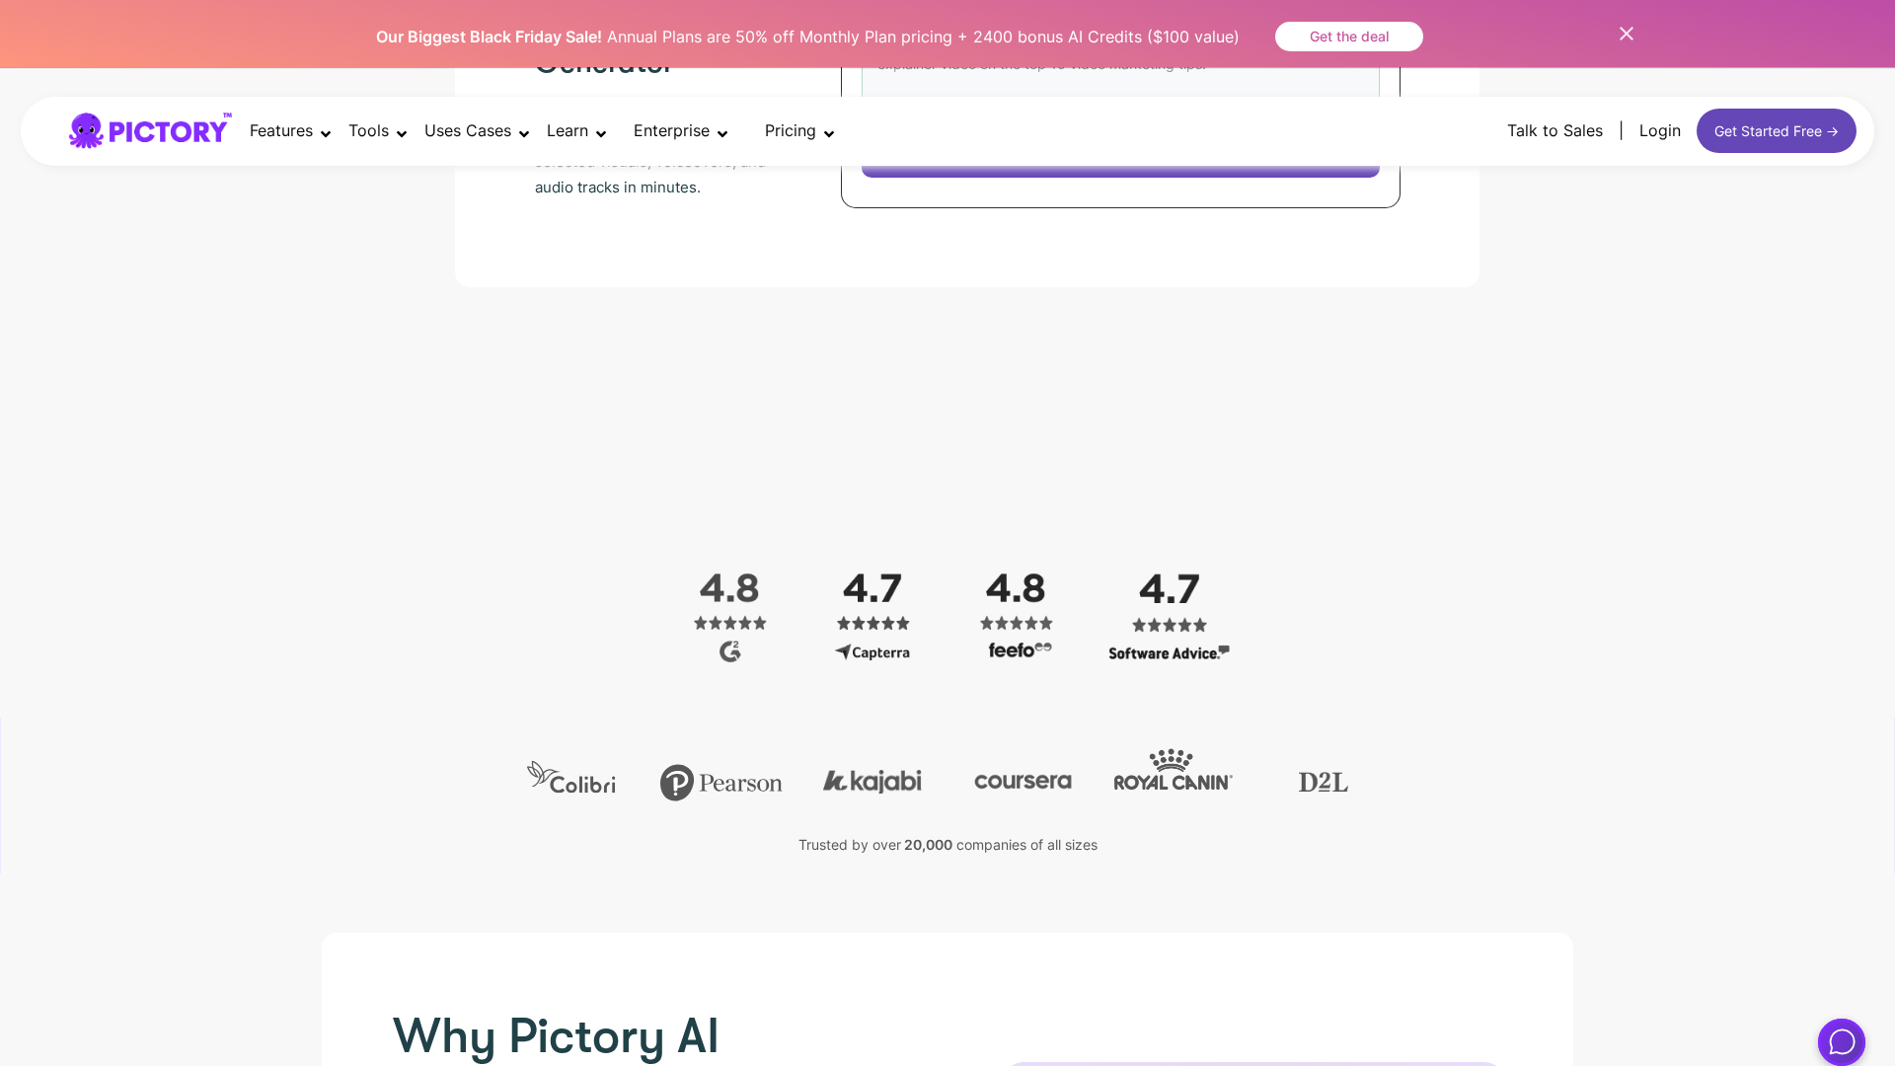The width and height of the screenshot is (1895, 1066).
Task: Click the feefo rating logo
Action: point(1017,649)
